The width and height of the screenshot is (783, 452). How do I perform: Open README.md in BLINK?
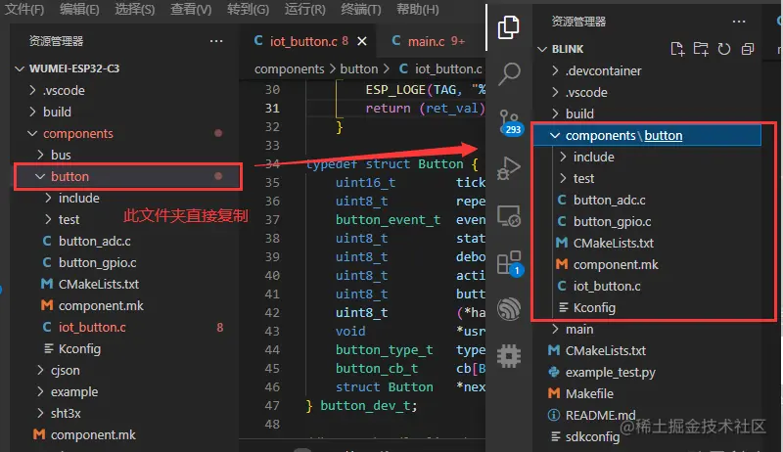(x=648, y=415)
